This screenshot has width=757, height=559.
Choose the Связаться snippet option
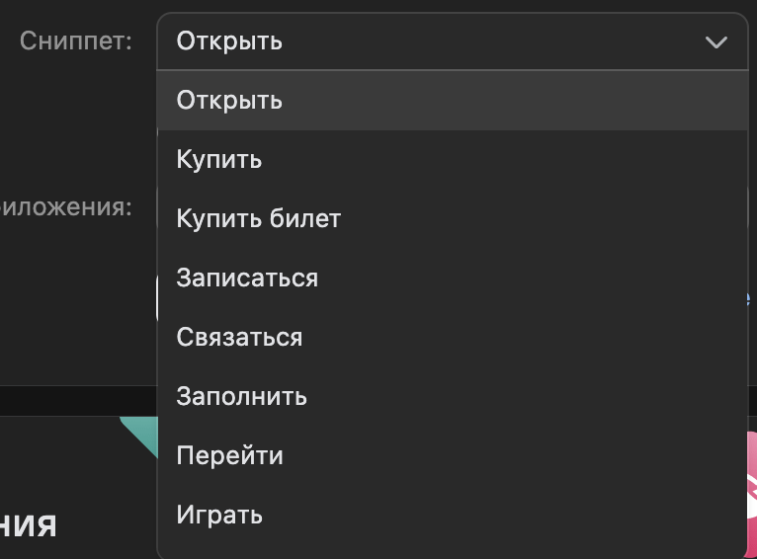(x=239, y=338)
